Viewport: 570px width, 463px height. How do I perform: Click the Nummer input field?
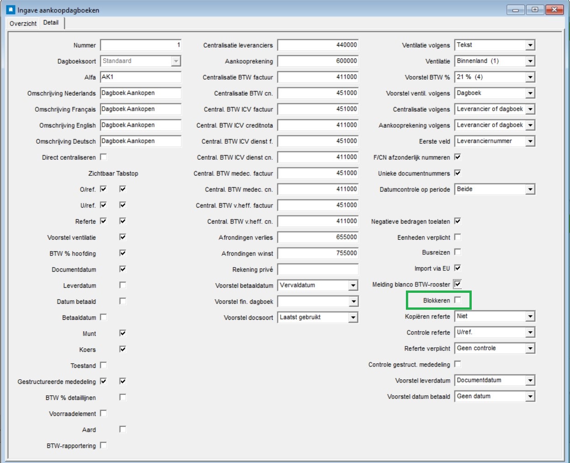tap(141, 45)
